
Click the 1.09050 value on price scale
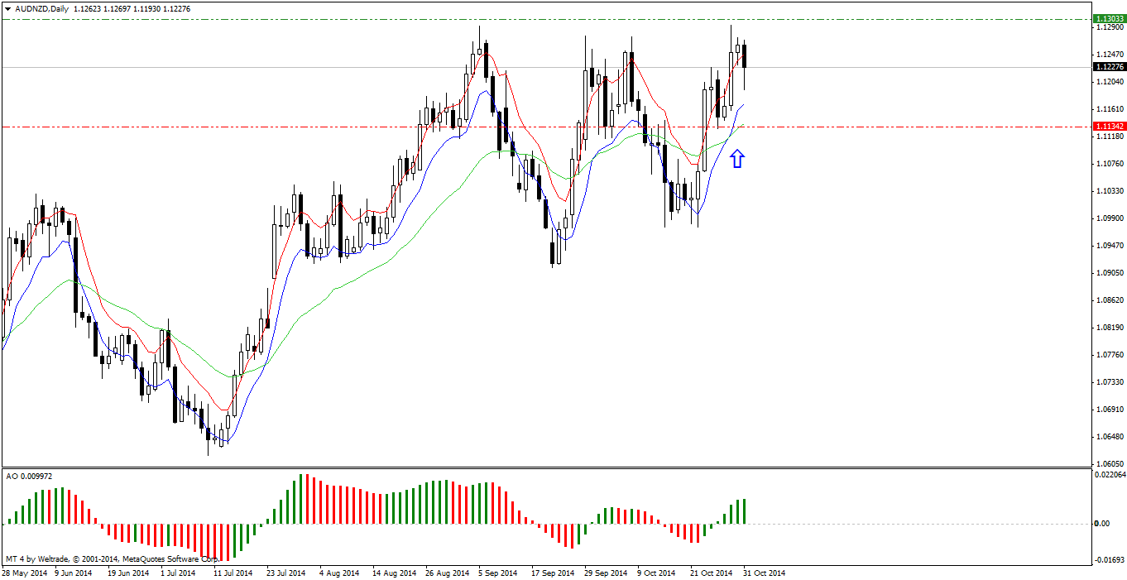click(1110, 273)
